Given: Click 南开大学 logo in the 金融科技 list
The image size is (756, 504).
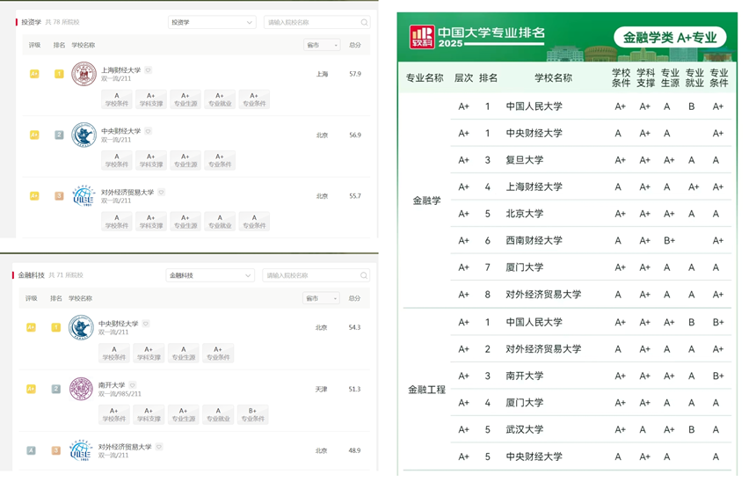Looking at the screenshot, I should tap(81, 389).
